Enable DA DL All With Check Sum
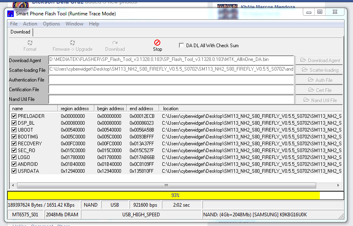This screenshot has width=353, height=226. [181, 46]
